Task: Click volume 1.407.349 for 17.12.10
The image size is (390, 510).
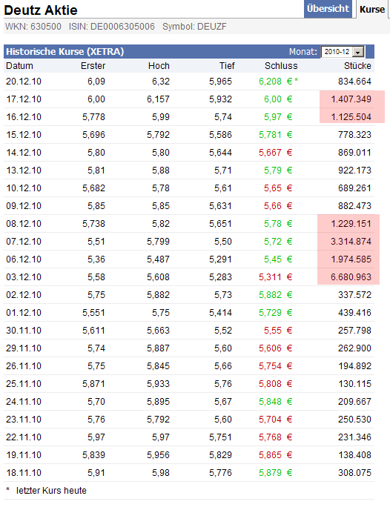Action: tap(351, 99)
